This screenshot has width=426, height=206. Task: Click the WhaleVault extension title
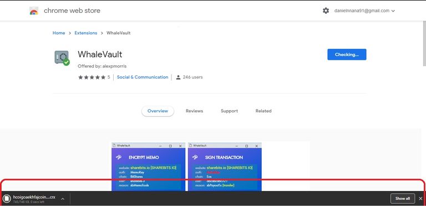(100, 54)
